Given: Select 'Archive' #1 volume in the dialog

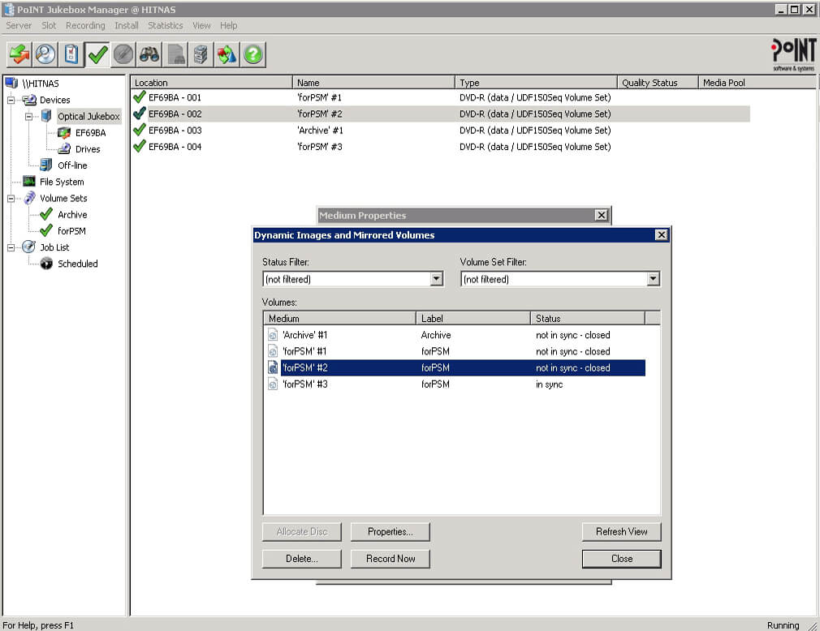Looking at the screenshot, I should tap(455, 335).
